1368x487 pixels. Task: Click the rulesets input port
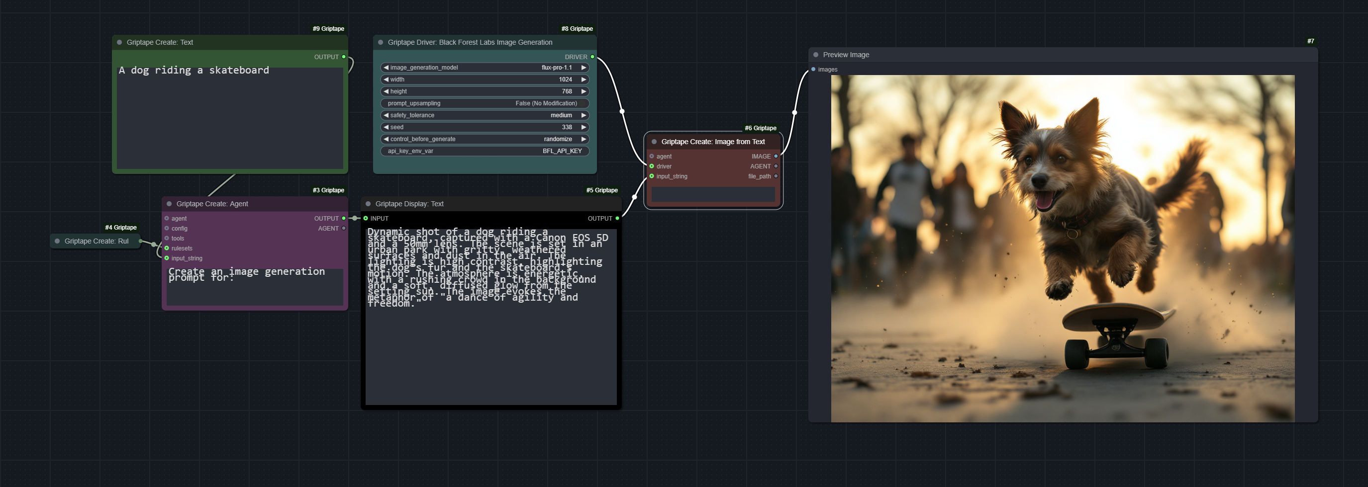(x=167, y=248)
